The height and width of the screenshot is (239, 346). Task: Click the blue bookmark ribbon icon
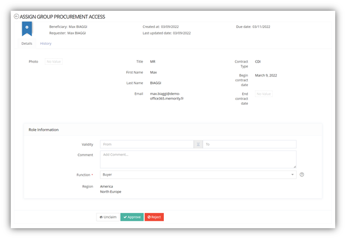coord(27,29)
